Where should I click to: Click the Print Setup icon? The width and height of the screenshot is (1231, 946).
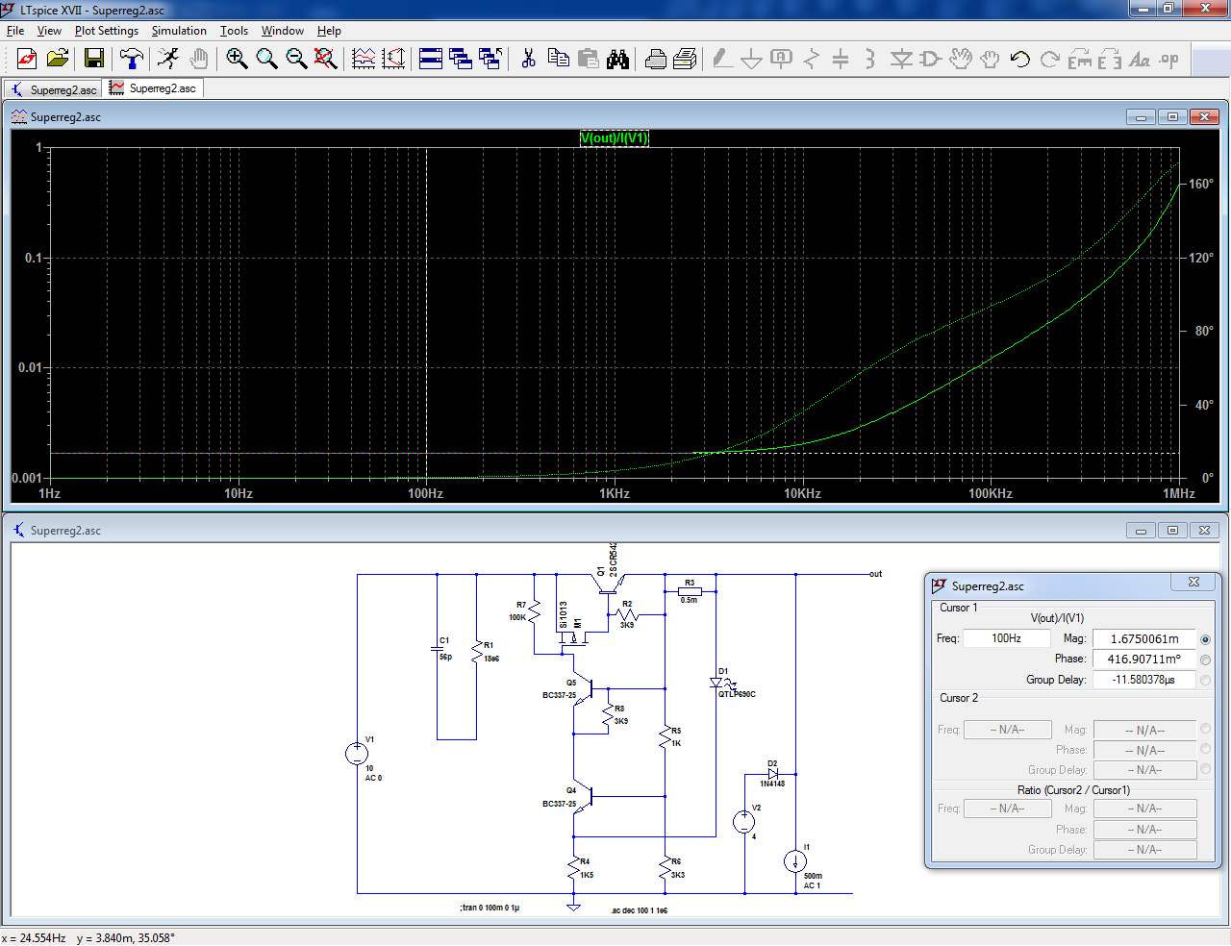[685, 60]
